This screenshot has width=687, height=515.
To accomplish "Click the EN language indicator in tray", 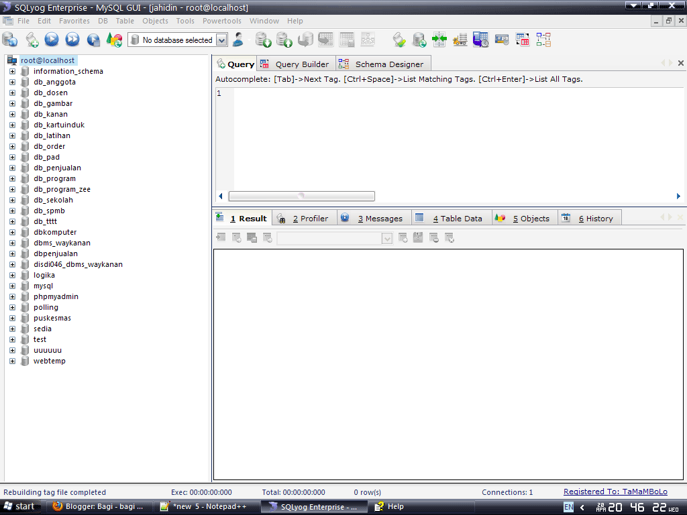I will point(569,507).
